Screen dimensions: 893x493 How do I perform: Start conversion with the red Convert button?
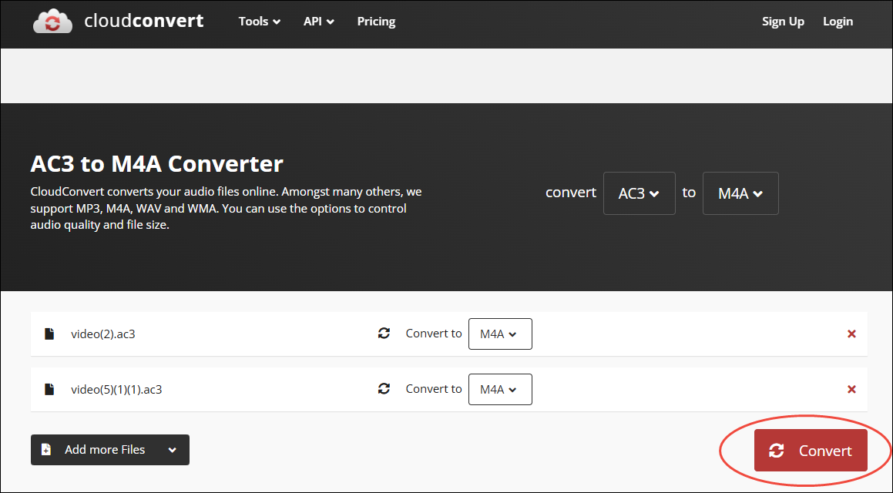click(811, 451)
